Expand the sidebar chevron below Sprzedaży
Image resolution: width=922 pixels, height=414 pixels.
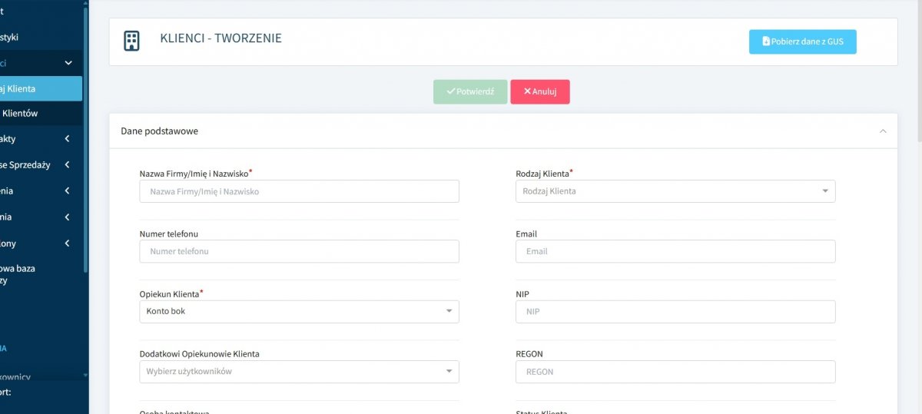[x=68, y=190]
